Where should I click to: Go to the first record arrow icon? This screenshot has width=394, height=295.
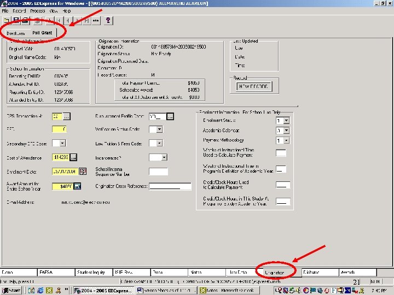pos(59,21)
